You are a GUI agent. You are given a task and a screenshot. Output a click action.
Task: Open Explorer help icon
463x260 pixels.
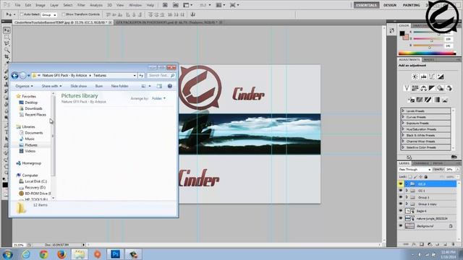pos(170,86)
